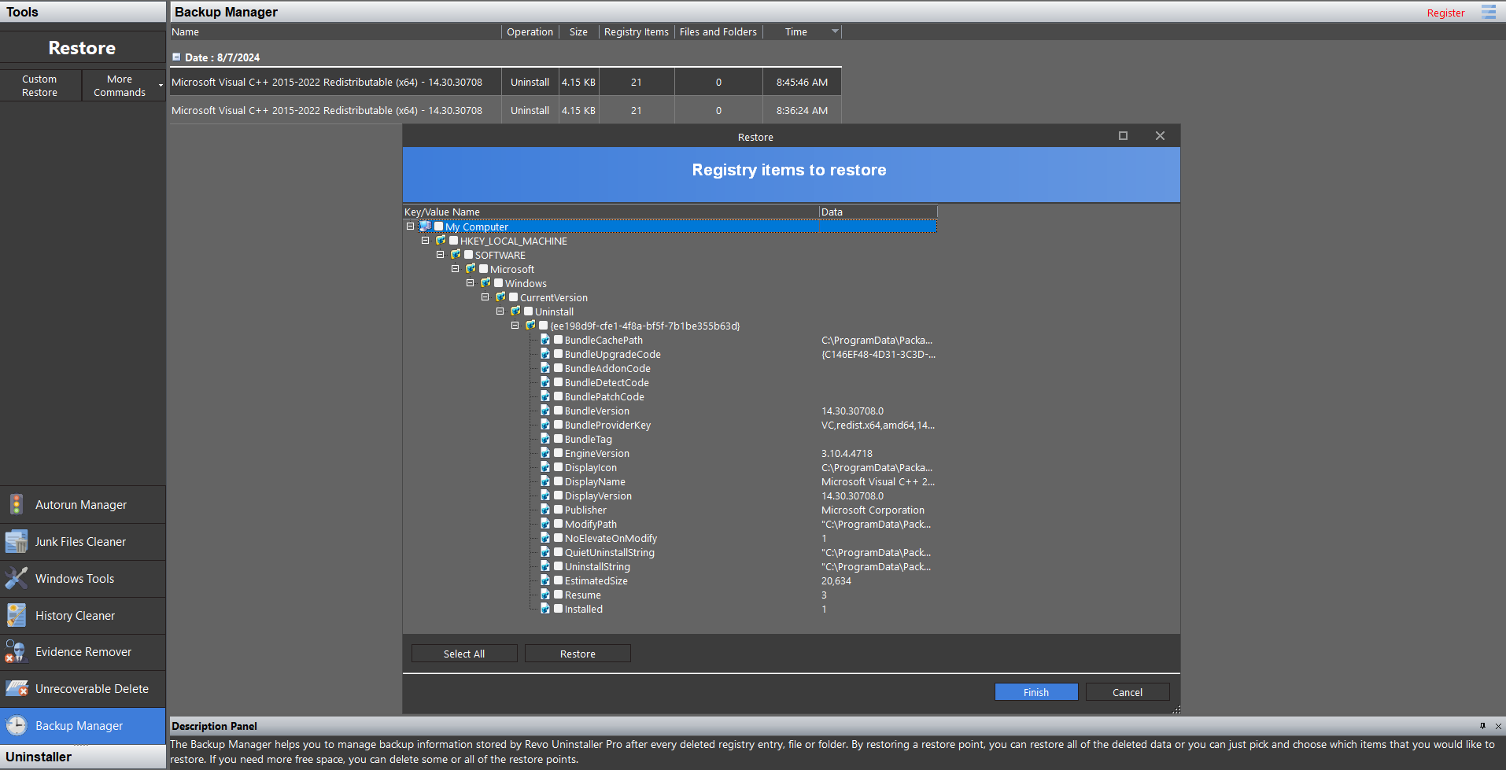Screen dimensions: 1506x770
Task: Click EstimatedSize value icon
Action: pos(545,580)
